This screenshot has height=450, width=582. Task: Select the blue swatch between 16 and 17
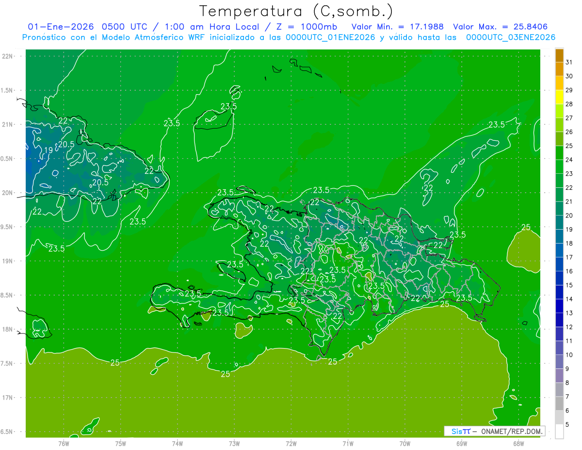559,264
